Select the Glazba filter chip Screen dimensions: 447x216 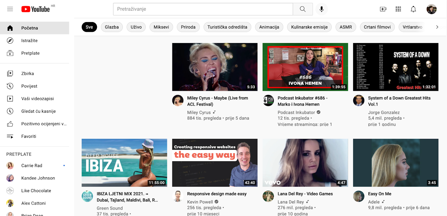point(112,27)
